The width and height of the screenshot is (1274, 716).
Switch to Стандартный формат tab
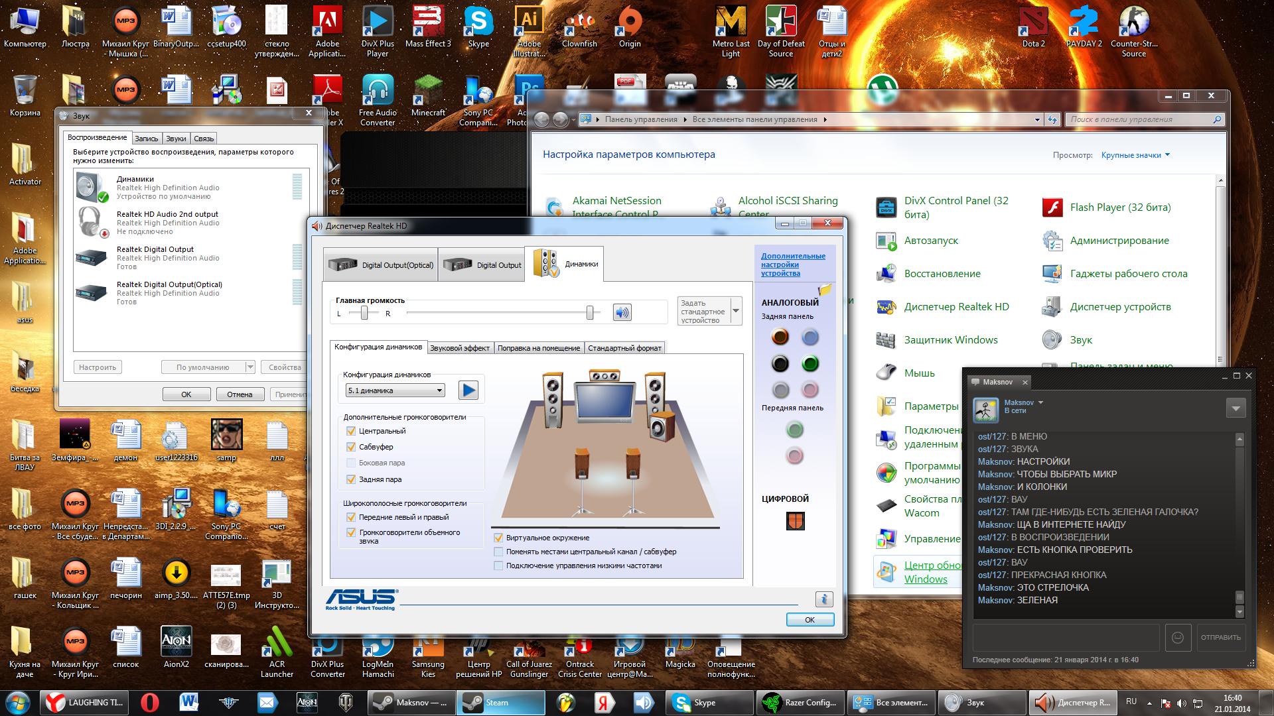pos(624,348)
